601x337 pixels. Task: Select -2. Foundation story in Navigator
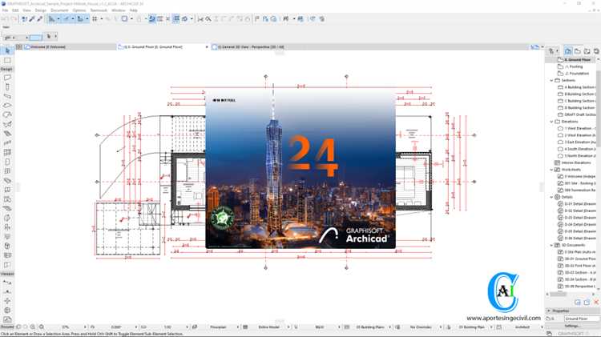[576, 74]
